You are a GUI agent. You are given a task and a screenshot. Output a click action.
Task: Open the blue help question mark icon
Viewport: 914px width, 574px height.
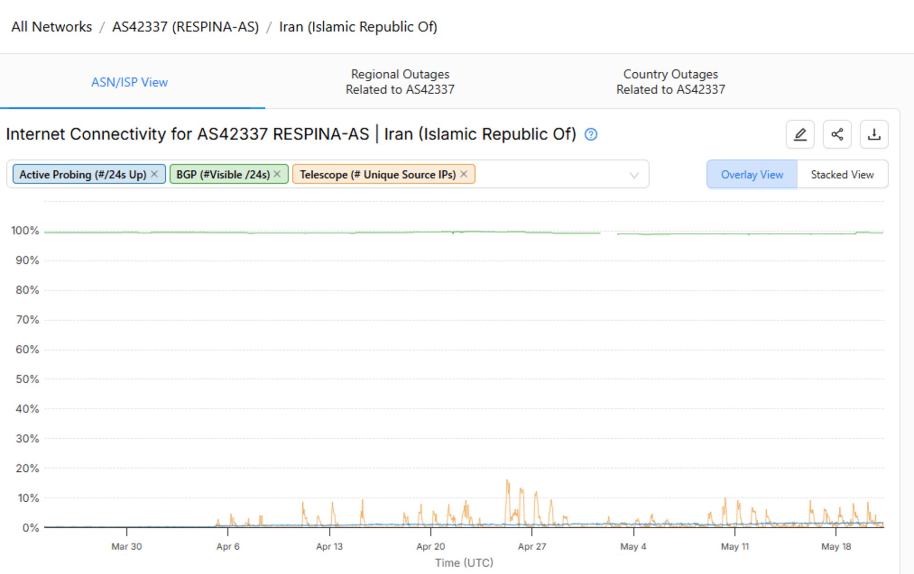coord(591,135)
